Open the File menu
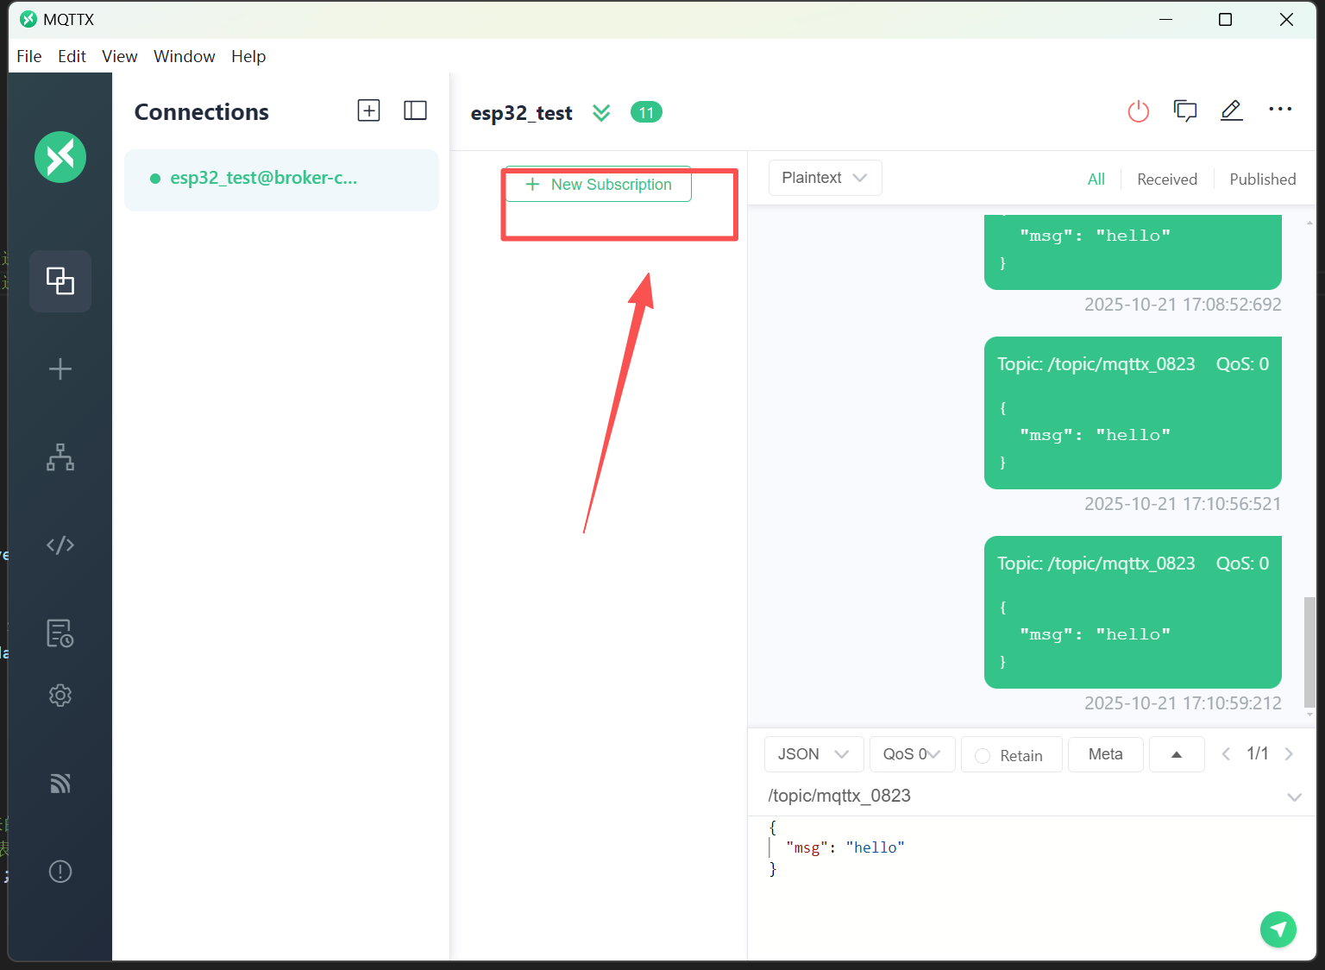The width and height of the screenshot is (1325, 970). pyautogui.click(x=29, y=56)
